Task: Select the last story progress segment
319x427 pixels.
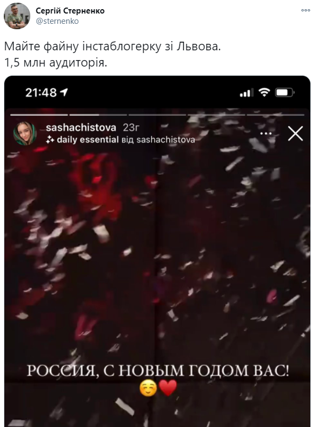Action: 275,115
